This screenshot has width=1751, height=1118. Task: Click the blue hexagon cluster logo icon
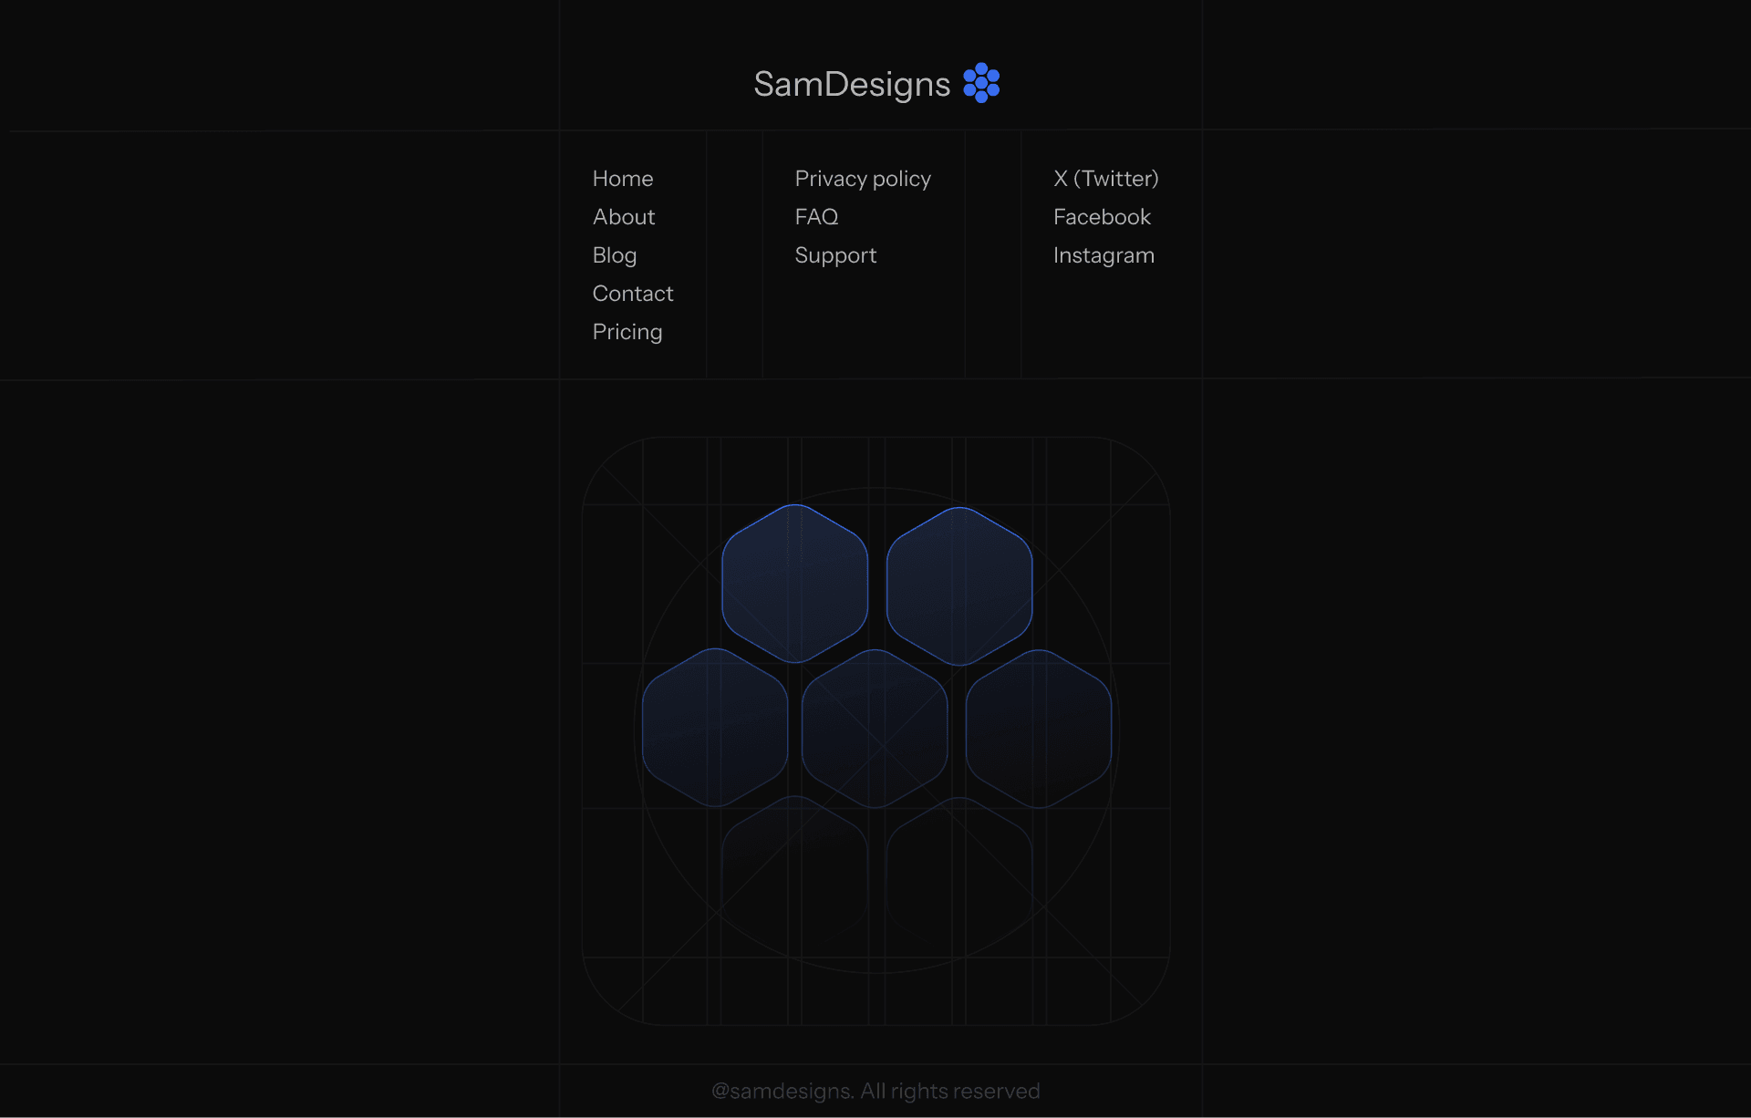tap(981, 83)
